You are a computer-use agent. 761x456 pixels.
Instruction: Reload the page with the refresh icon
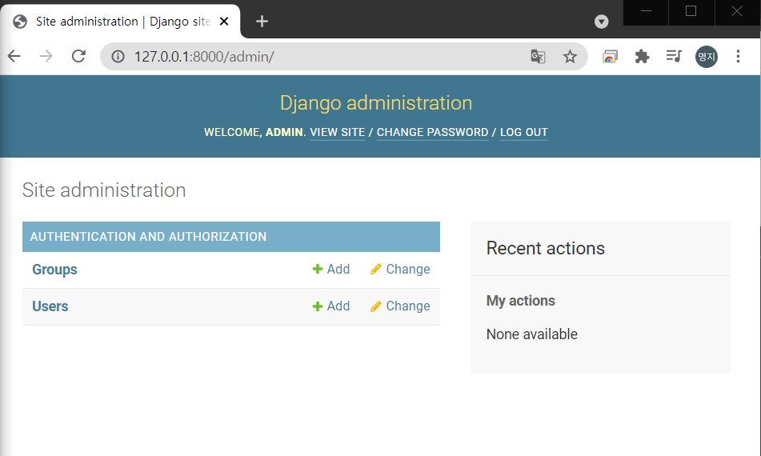78,56
